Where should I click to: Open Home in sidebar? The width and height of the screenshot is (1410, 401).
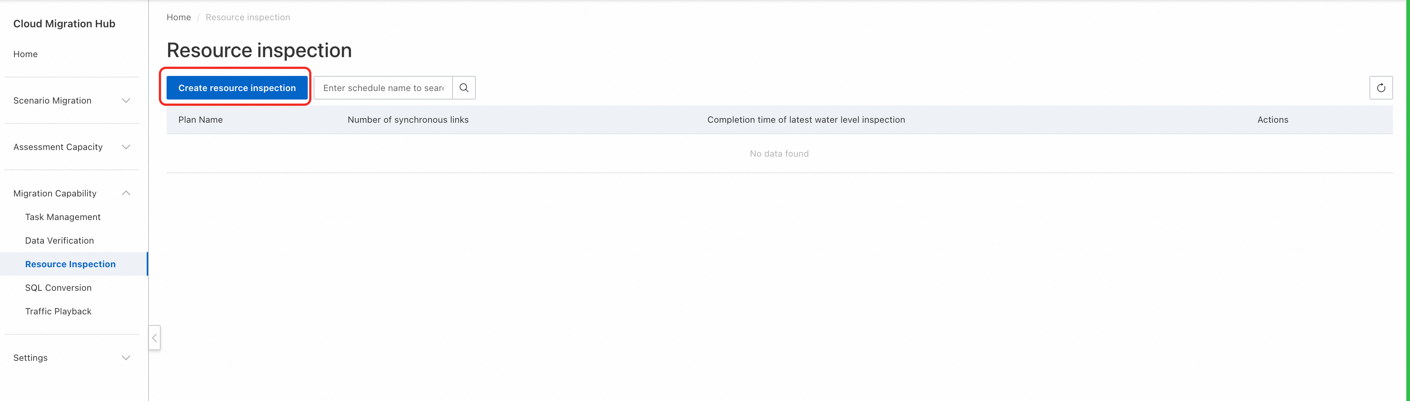click(x=26, y=54)
